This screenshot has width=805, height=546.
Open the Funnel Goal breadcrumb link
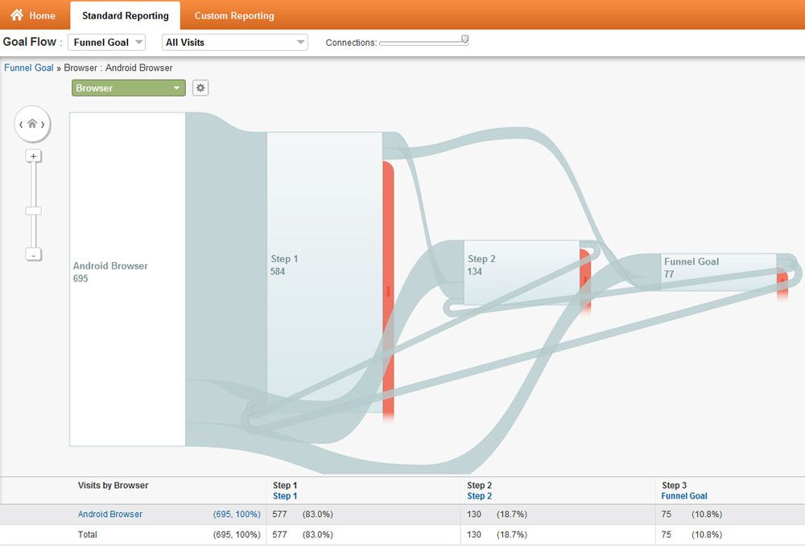28,68
